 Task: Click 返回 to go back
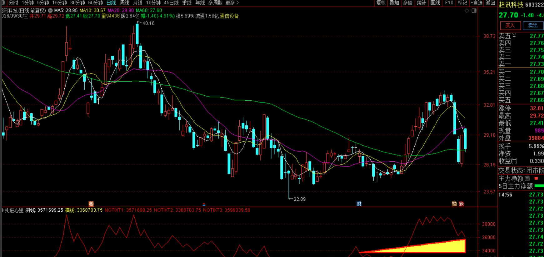click(490, 3)
